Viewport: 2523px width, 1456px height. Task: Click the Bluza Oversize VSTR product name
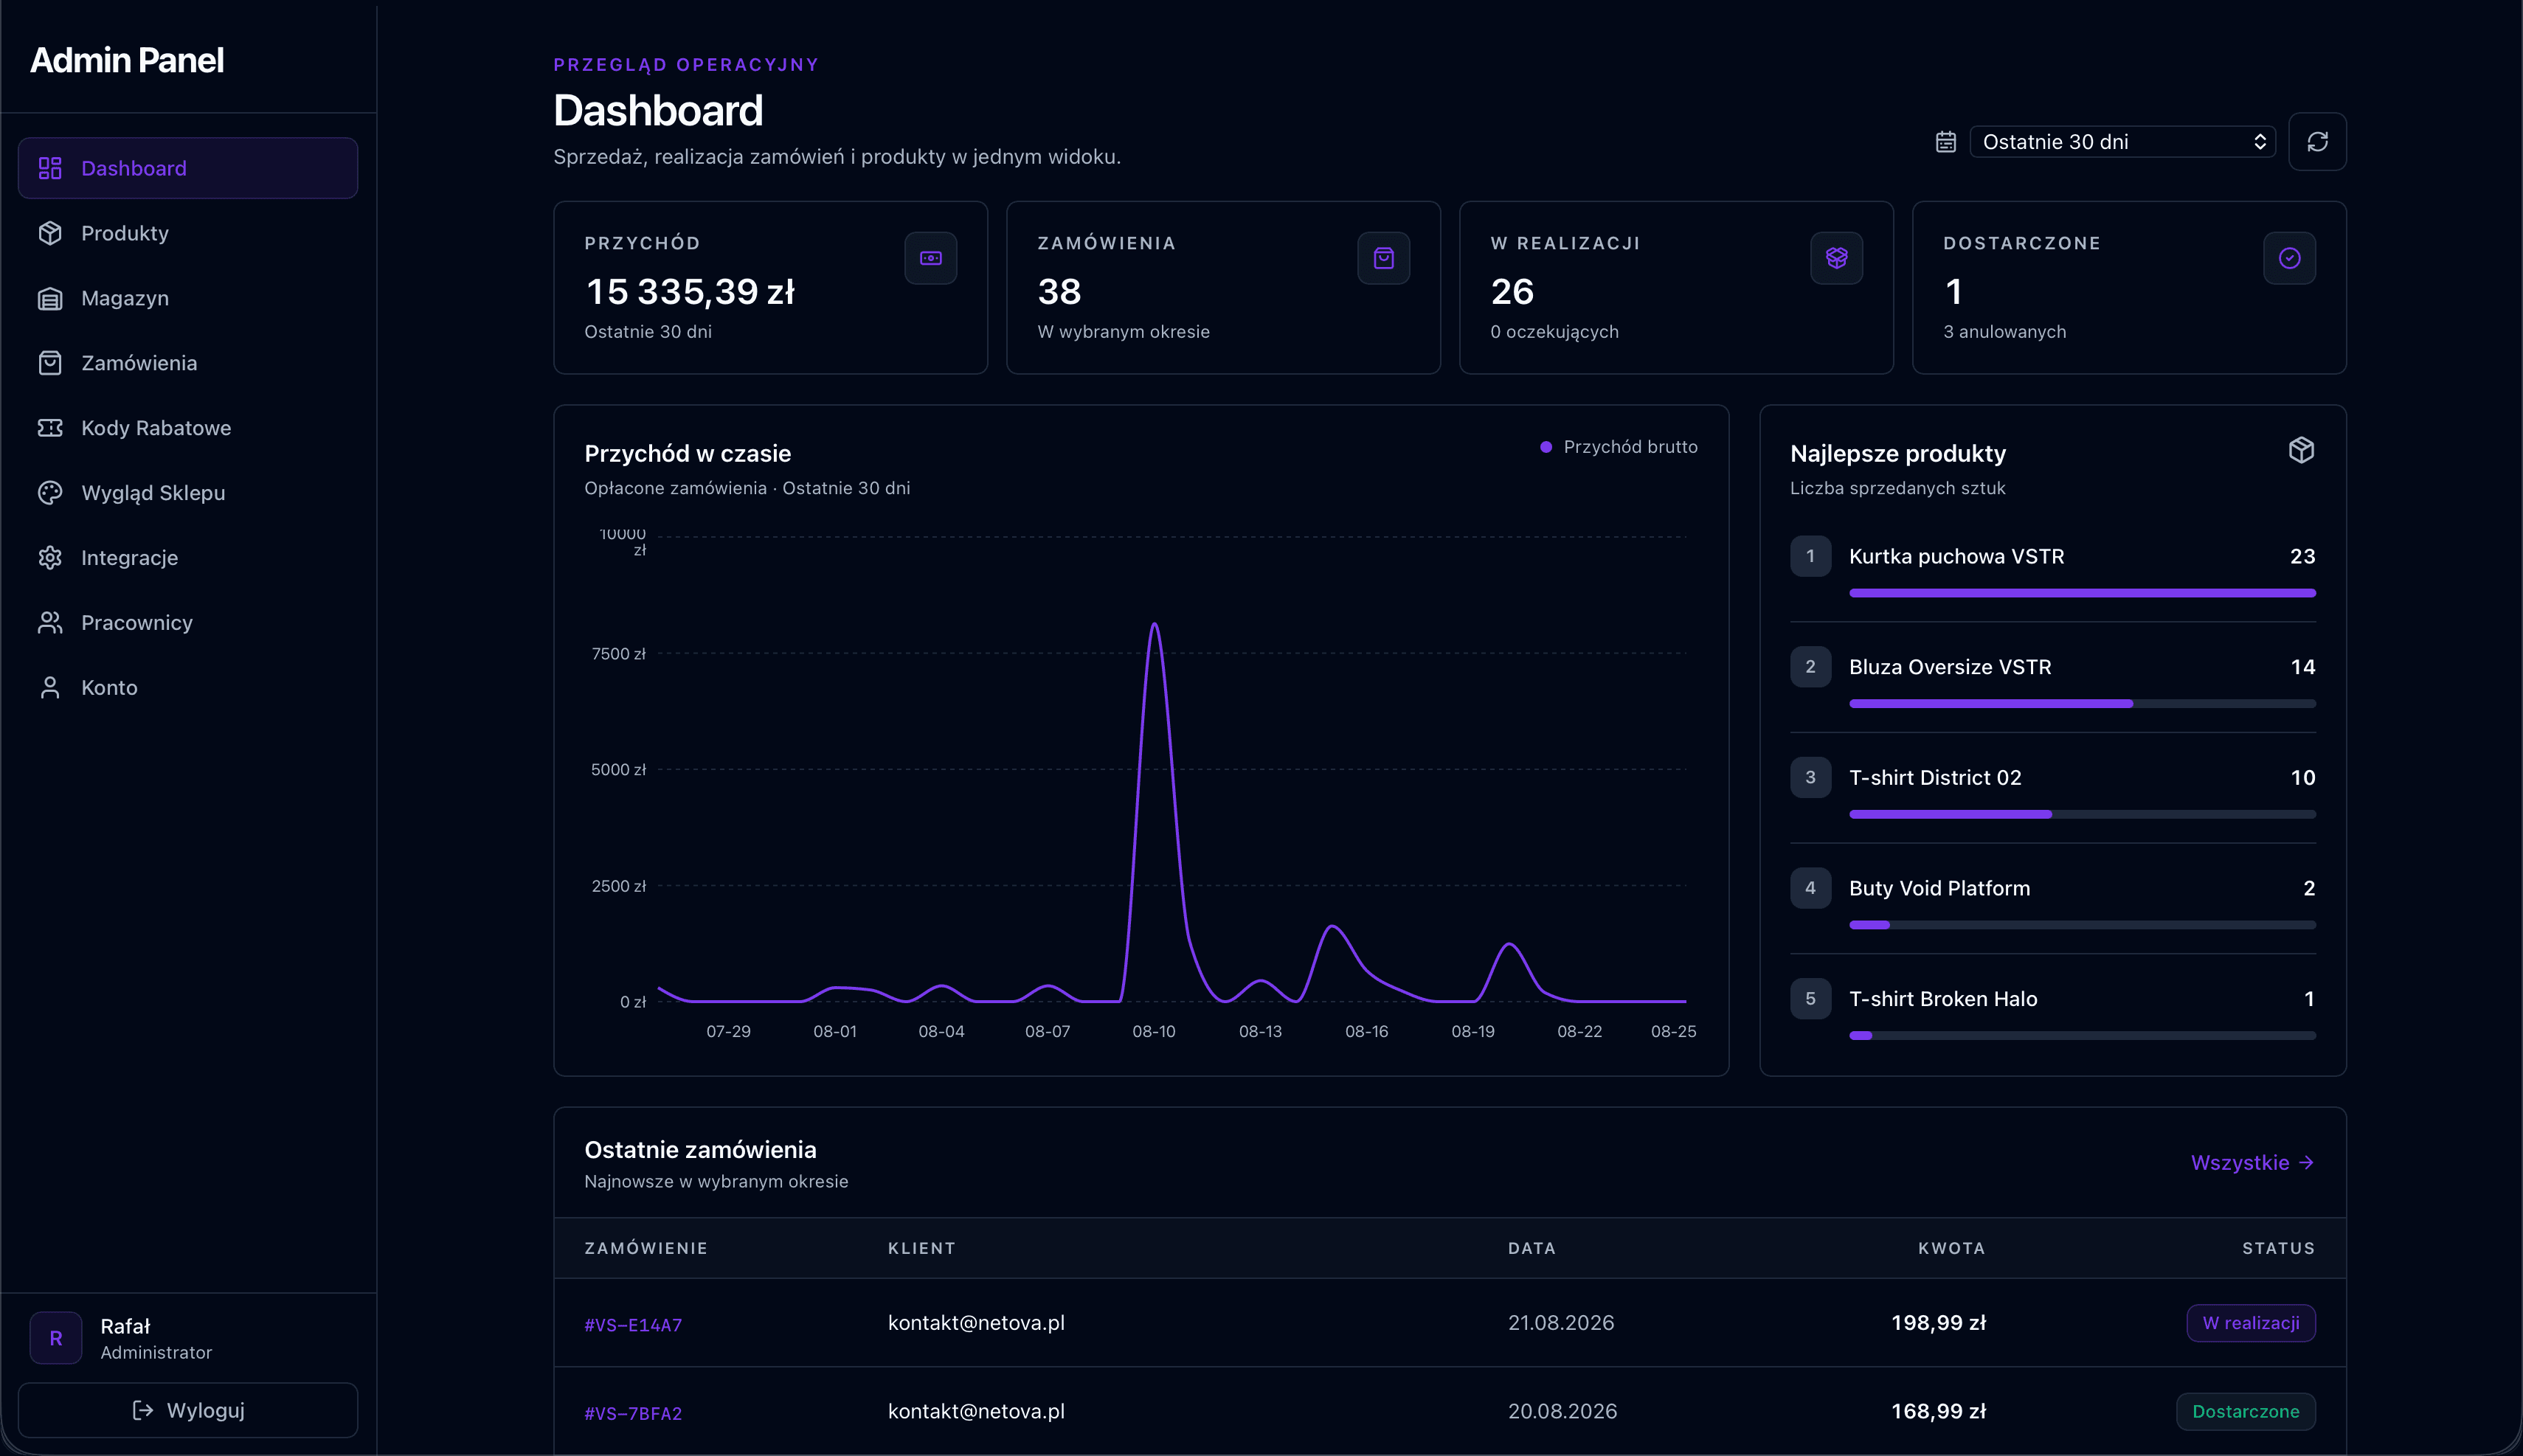[1950, 667]
